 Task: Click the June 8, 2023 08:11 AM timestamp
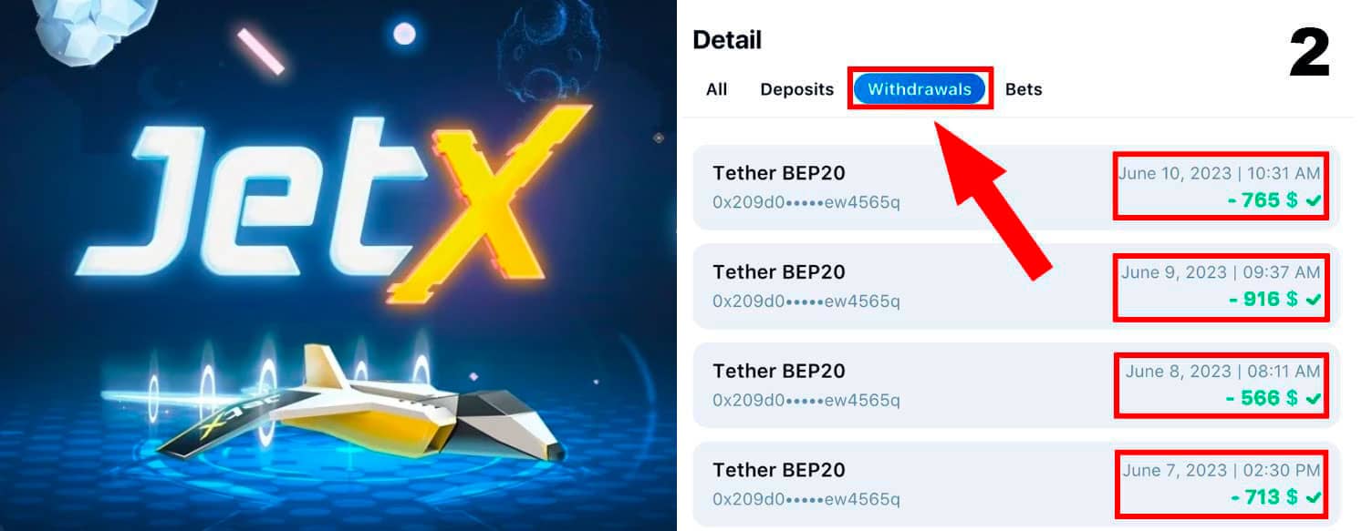[x=1222, y=372]
